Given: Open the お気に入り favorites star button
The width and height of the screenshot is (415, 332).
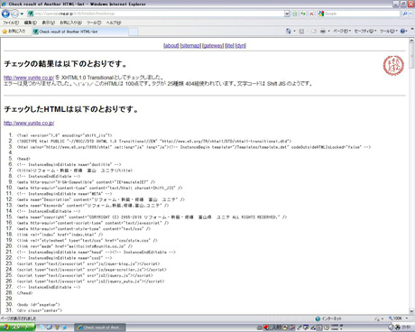Looking at the screenshot, I should click(x=14, y=32).
